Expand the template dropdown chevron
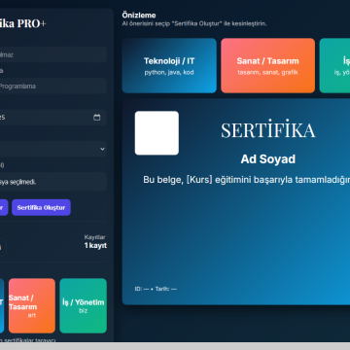Image resolution: width=350 pixels, height=350 pixels. (x=102, y=149)
